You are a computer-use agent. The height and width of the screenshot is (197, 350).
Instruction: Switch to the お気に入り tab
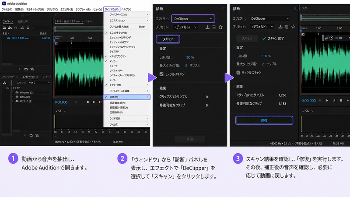coord(23,21)
